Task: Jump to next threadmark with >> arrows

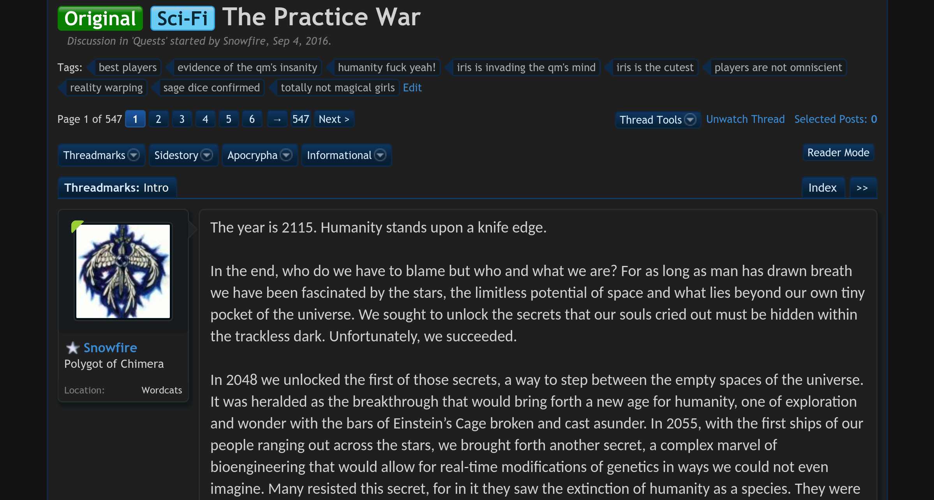Action: pyautogui.click(x=862, y=188)
